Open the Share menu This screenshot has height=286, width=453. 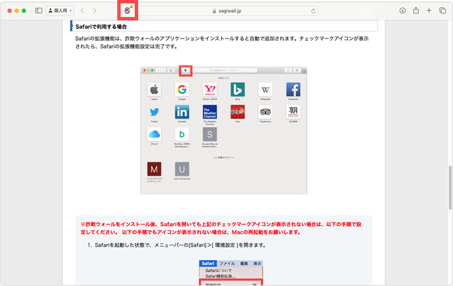coord(416,11)
